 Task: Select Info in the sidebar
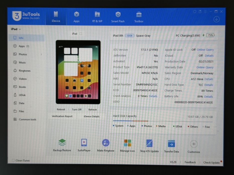[x=27, y=38]
